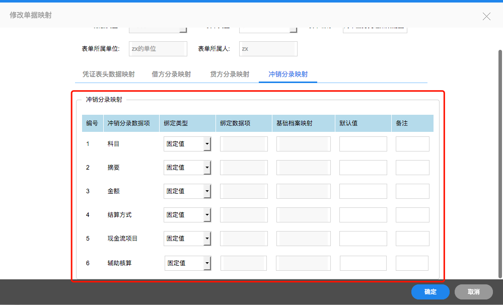Expand 绑定类型 dropdown for 现金流项目 row

pyautogui.click(x=207, y=239)
